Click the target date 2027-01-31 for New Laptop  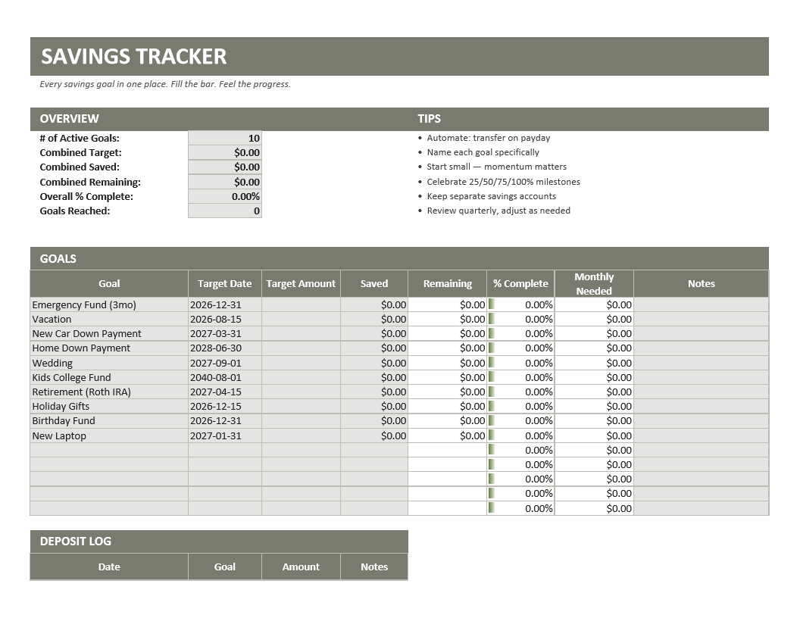pos(224,435)
